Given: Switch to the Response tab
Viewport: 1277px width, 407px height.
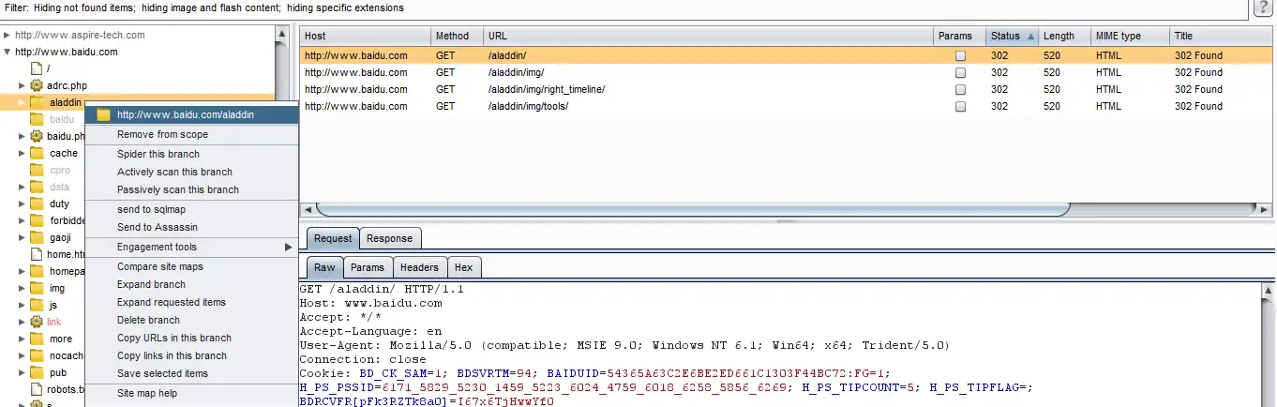Looking at the screenshot, I should [x=389, y=238].
